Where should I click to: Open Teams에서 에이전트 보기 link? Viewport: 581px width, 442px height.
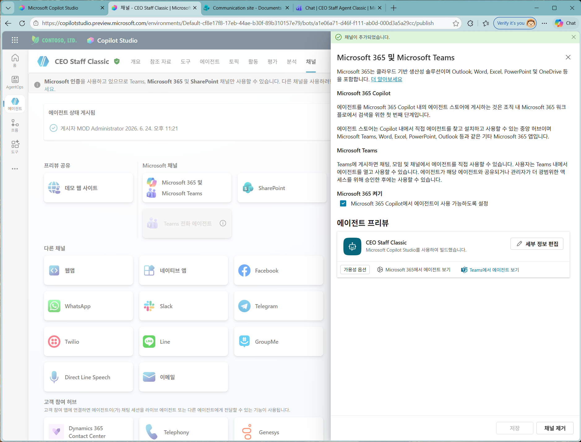pos(490,270)
